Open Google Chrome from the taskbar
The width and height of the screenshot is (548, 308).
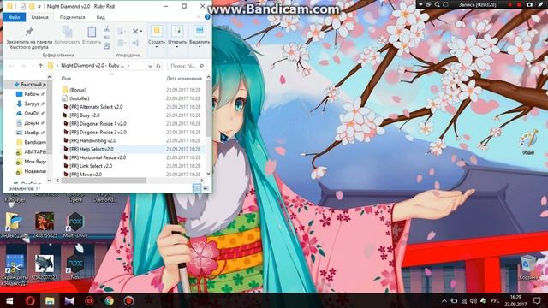(x=109, y=300)
